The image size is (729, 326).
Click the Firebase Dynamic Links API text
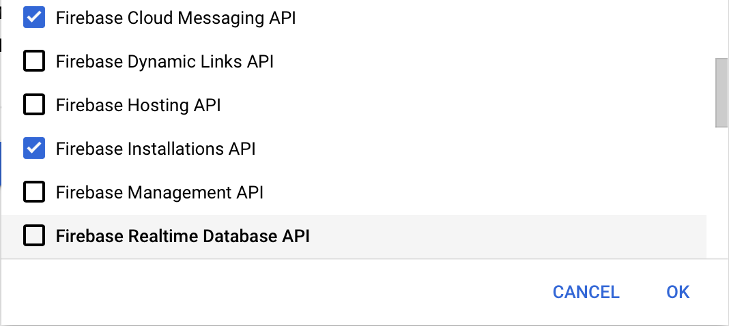point(165,62)
